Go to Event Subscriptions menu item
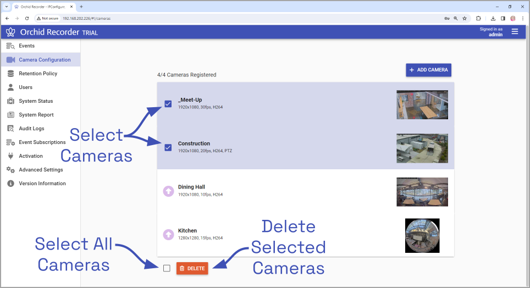Image resolution: width=530 pixels, height=288 pixels. [x=42, y=142]
